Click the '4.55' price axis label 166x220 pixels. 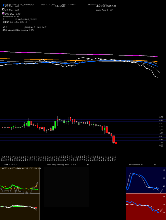(x=161, y=130)
